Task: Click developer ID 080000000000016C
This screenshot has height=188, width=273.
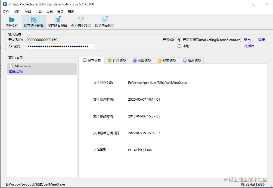Action: tap(42, 40)
